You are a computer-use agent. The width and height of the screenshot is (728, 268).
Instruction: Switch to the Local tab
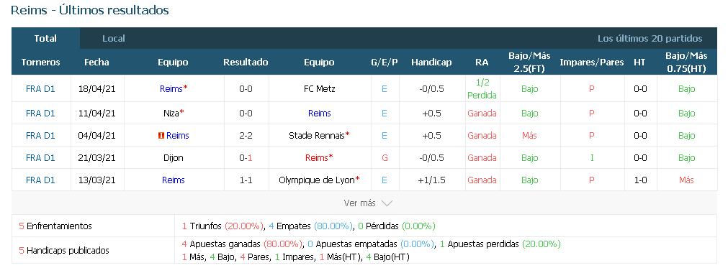(114, 38)
